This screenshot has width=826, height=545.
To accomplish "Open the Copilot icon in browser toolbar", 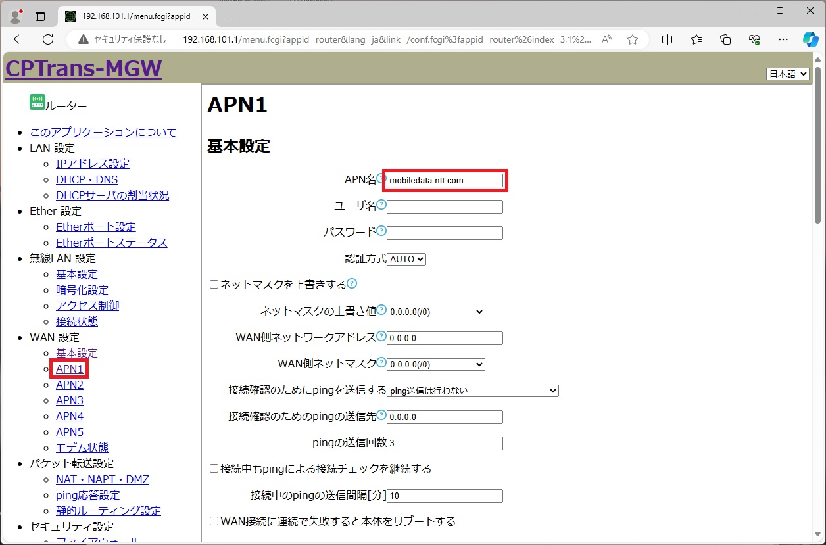I will (810, 39).
